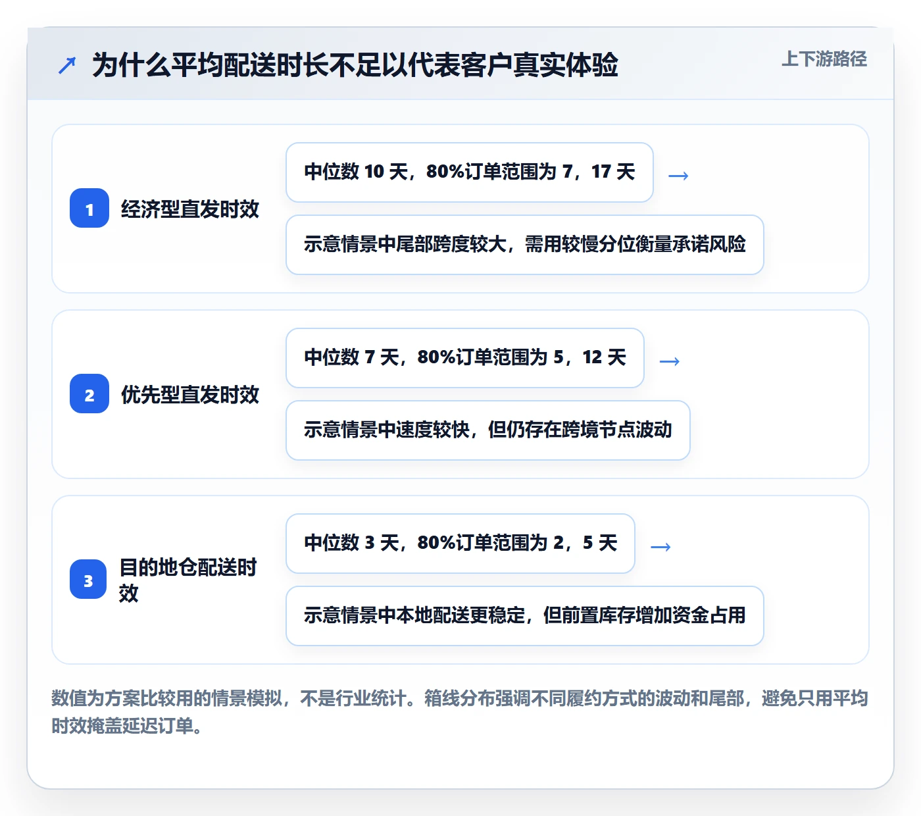
Task: Click the step 3 number badge
Action: [88, 580]
